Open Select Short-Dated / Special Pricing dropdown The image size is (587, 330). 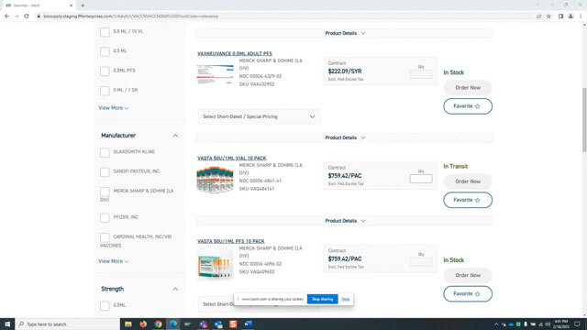259,116
